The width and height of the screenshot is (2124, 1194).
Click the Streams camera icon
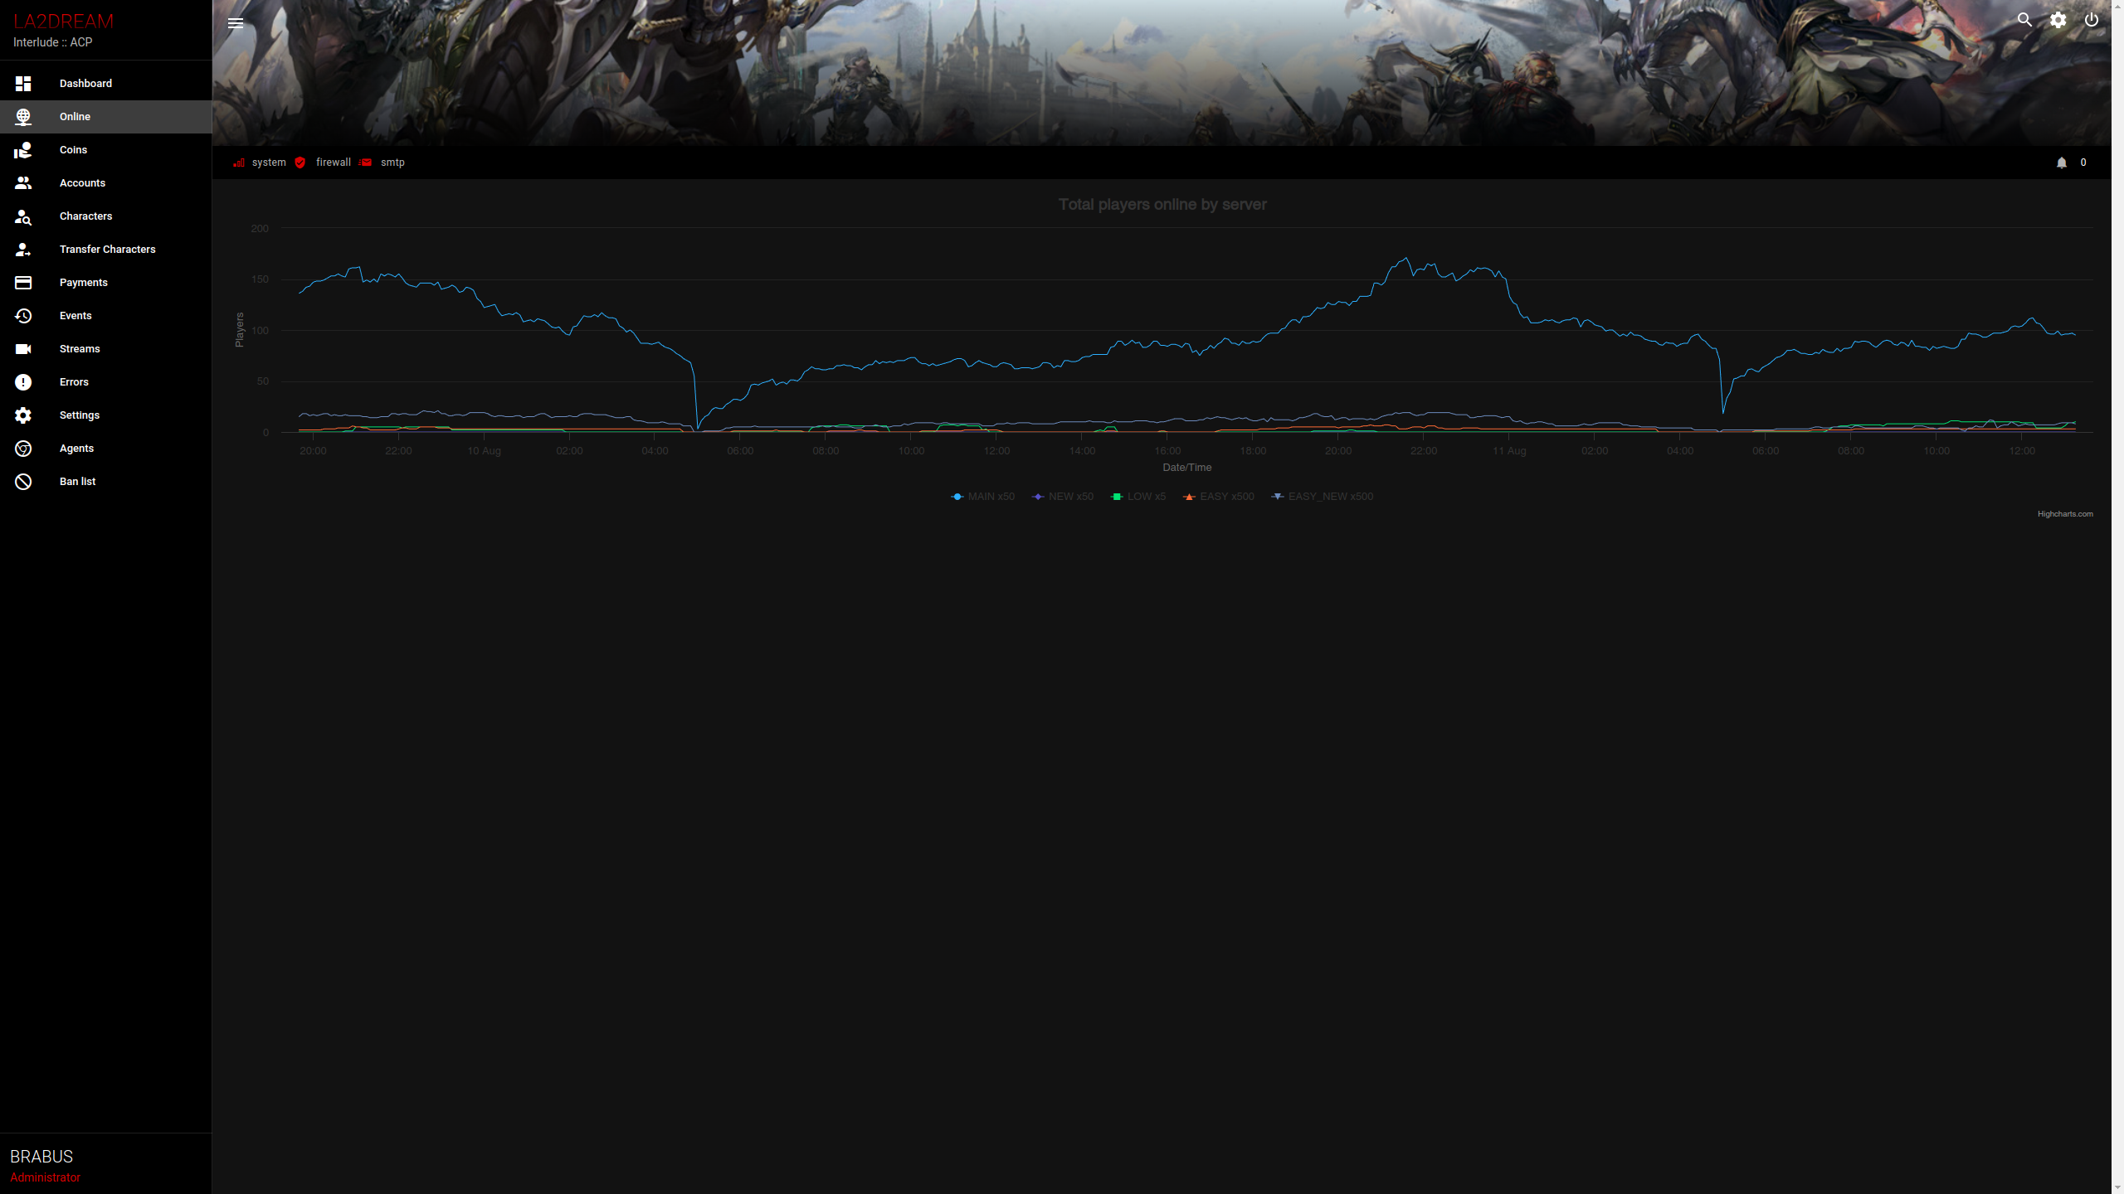[23, 349]
